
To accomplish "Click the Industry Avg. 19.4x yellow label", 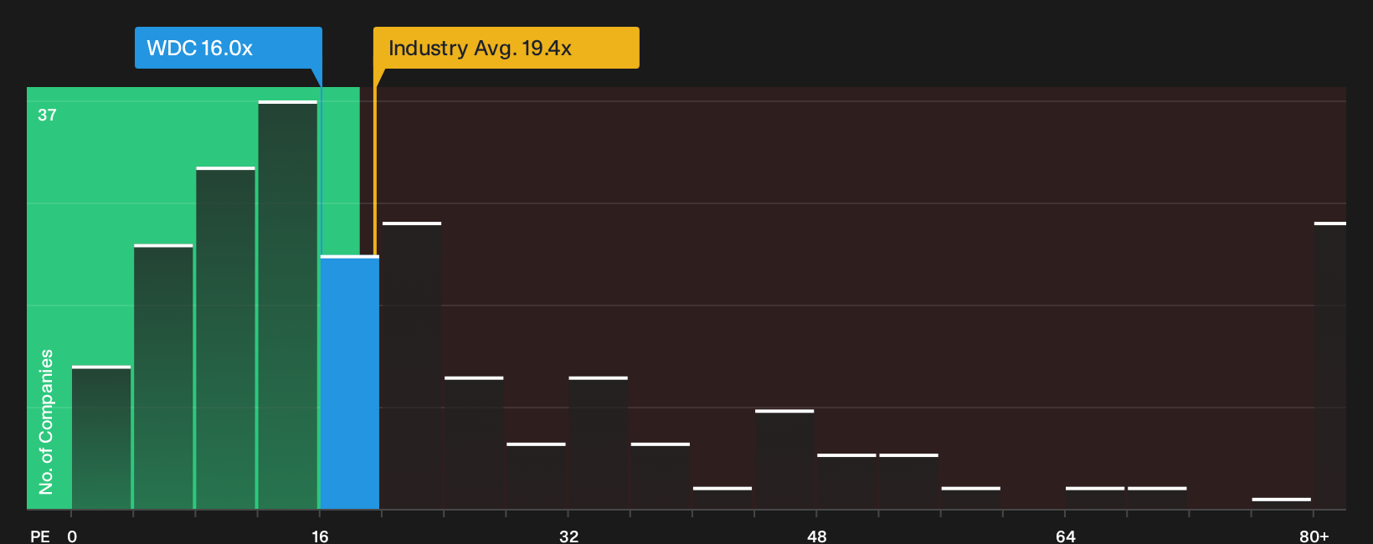I will coord(506,48).
